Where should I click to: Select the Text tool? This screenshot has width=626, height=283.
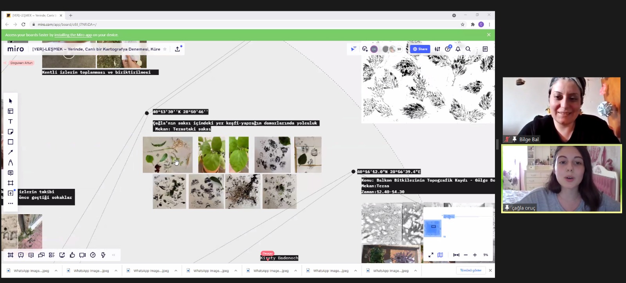coord(11,122)
